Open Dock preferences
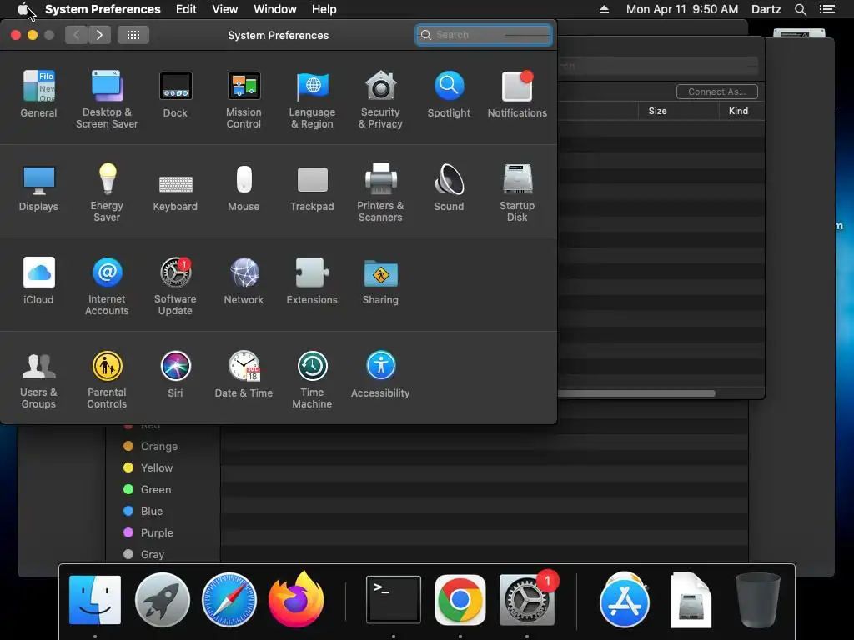This screenshot has width=854, height=640. coord(175,93)
